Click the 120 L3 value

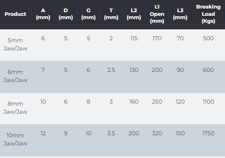point(180,102)
